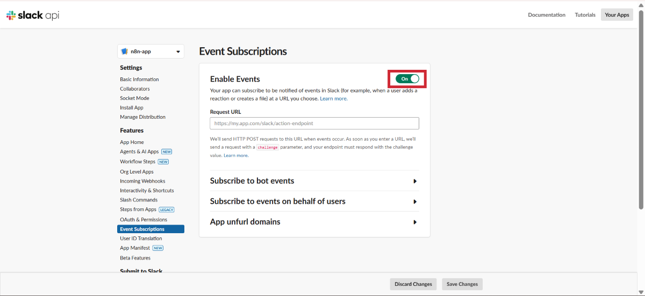Screen dimensions: 645x296
Task: Click the Request URL label
Action: tap(226, 112)
